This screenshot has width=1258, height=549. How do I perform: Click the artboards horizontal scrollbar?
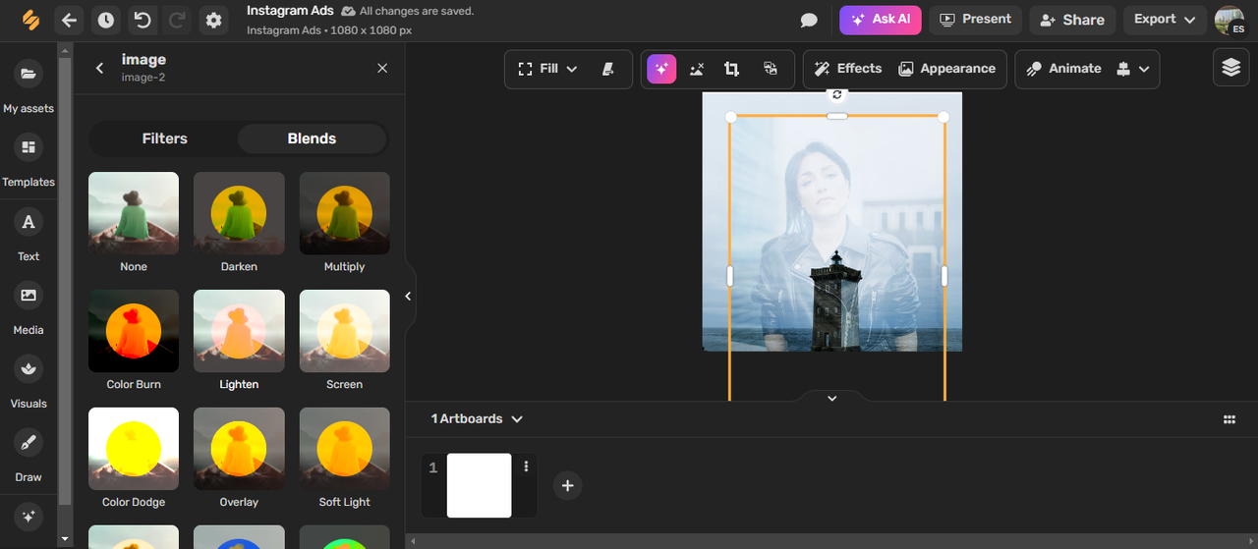pyautogui.click(x=831, y=541)
